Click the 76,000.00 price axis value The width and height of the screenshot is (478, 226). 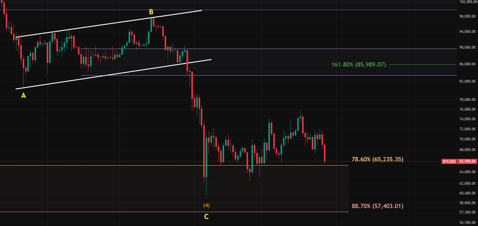tap(467, 109)
